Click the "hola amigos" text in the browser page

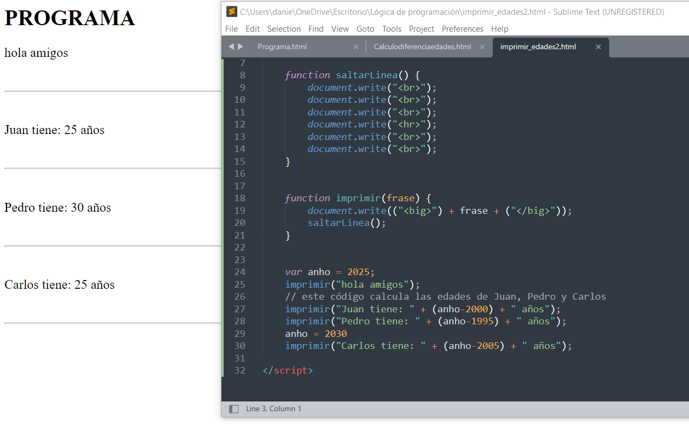[x=36, y=53]
